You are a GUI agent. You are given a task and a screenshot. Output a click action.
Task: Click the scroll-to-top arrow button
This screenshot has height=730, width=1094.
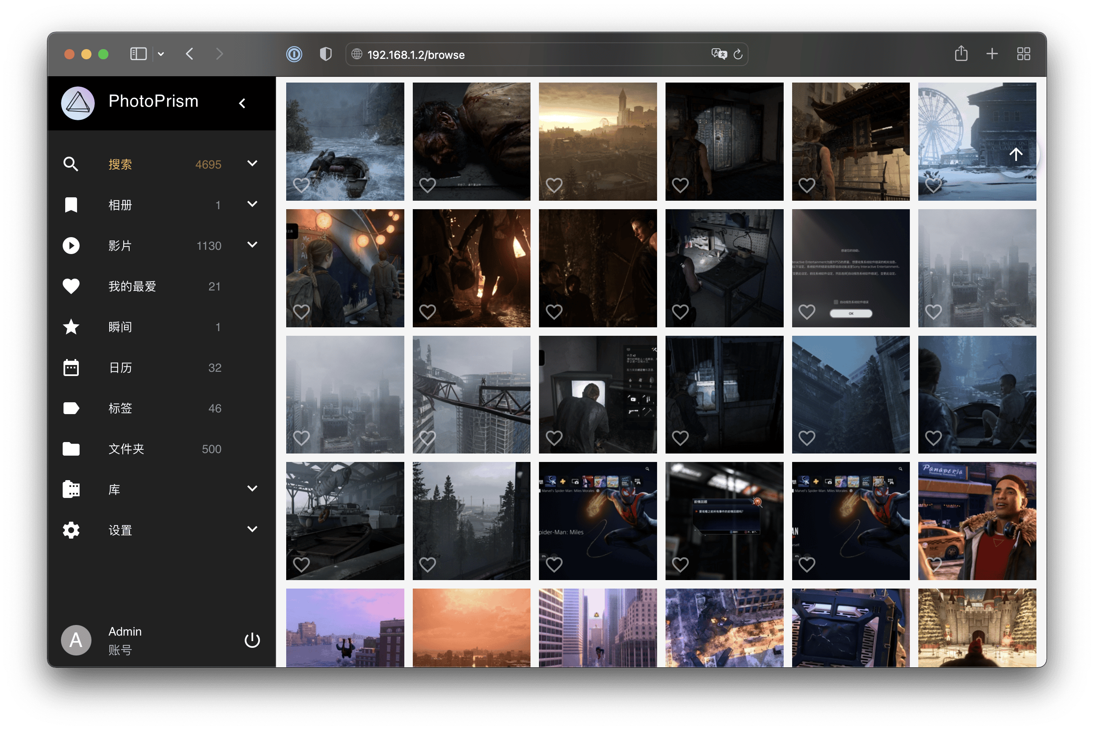click(1016, 155)
